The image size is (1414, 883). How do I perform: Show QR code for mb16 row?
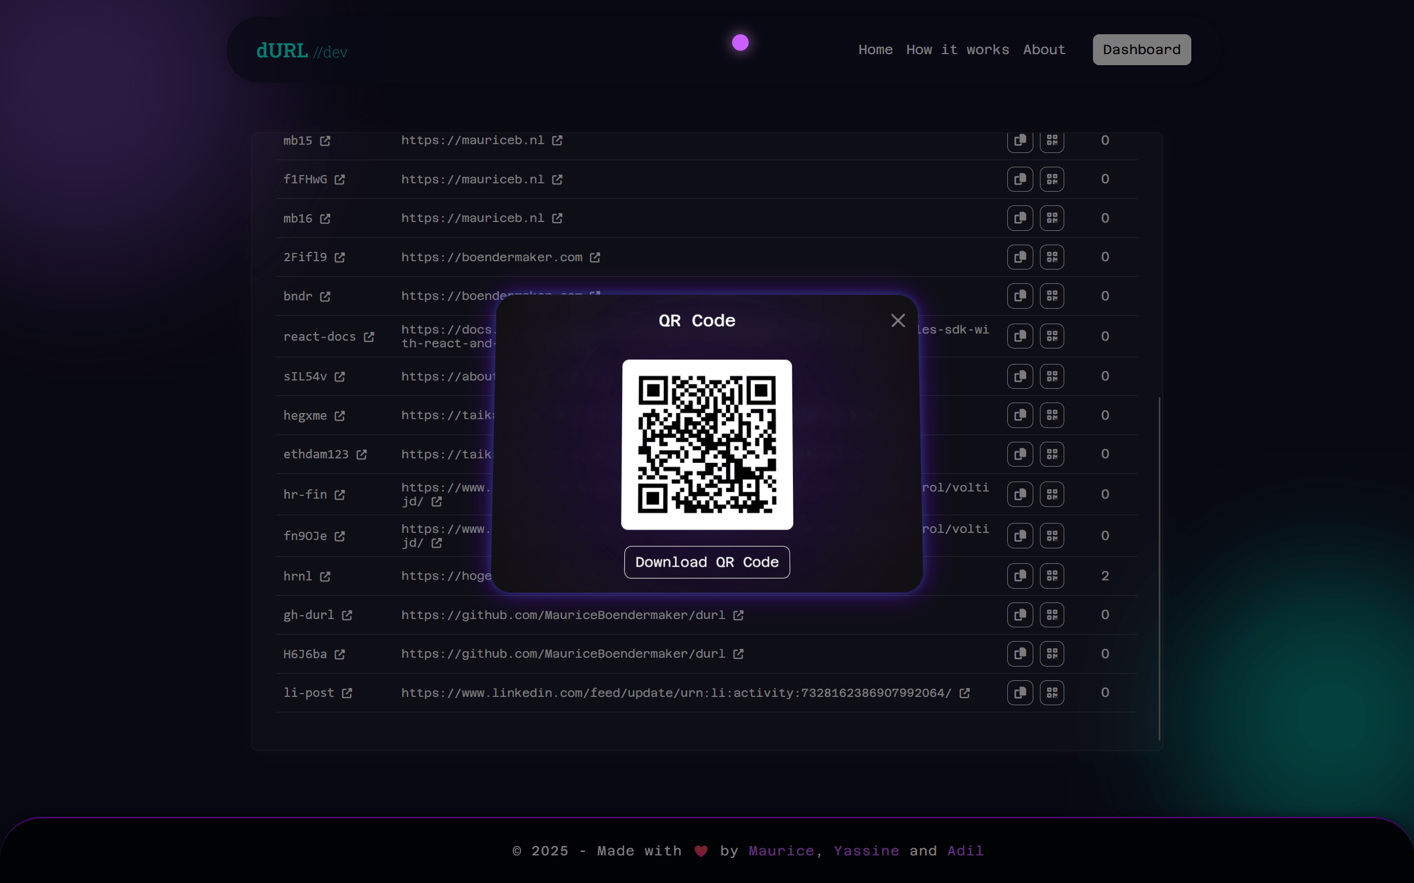click(x=1052, y=218)
